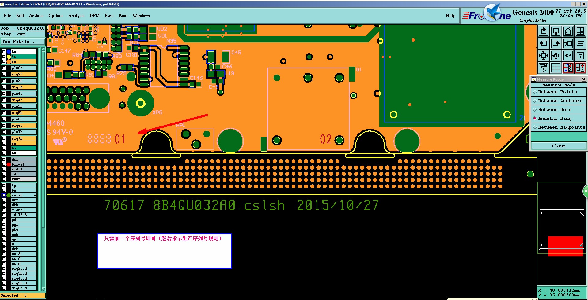Image resolution: width=588 pixels, height=300 pixels.
Task: Click the Measure Popup title bar icon
Action: [x=534, y=79]
